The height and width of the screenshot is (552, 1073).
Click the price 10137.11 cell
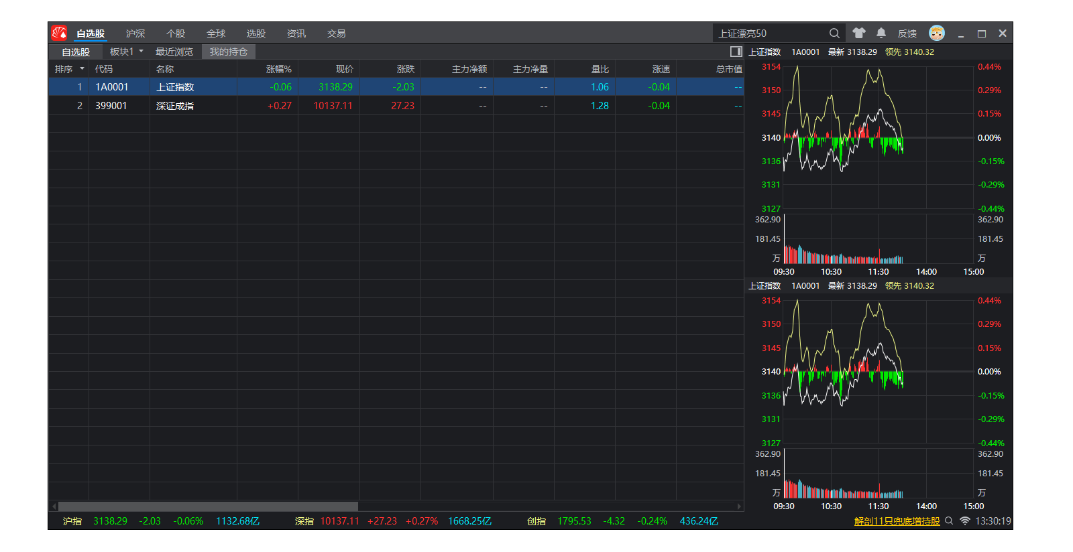click(333, 106)
